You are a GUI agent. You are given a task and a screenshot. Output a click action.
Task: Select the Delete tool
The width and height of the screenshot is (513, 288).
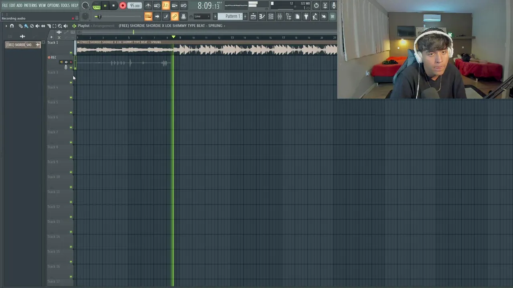pos(32,26)
